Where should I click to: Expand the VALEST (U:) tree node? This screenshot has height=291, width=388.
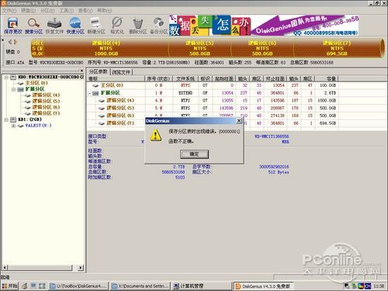[13, 126]
